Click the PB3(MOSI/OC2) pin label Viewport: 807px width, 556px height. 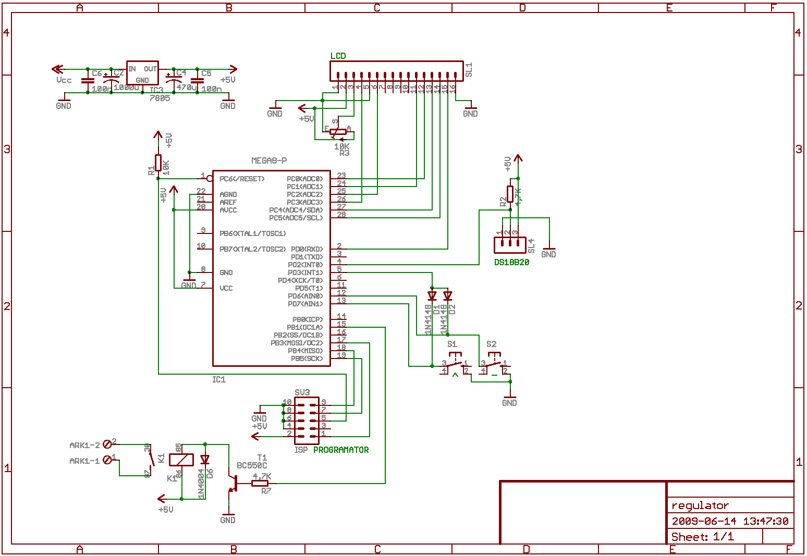click(297, 343)
